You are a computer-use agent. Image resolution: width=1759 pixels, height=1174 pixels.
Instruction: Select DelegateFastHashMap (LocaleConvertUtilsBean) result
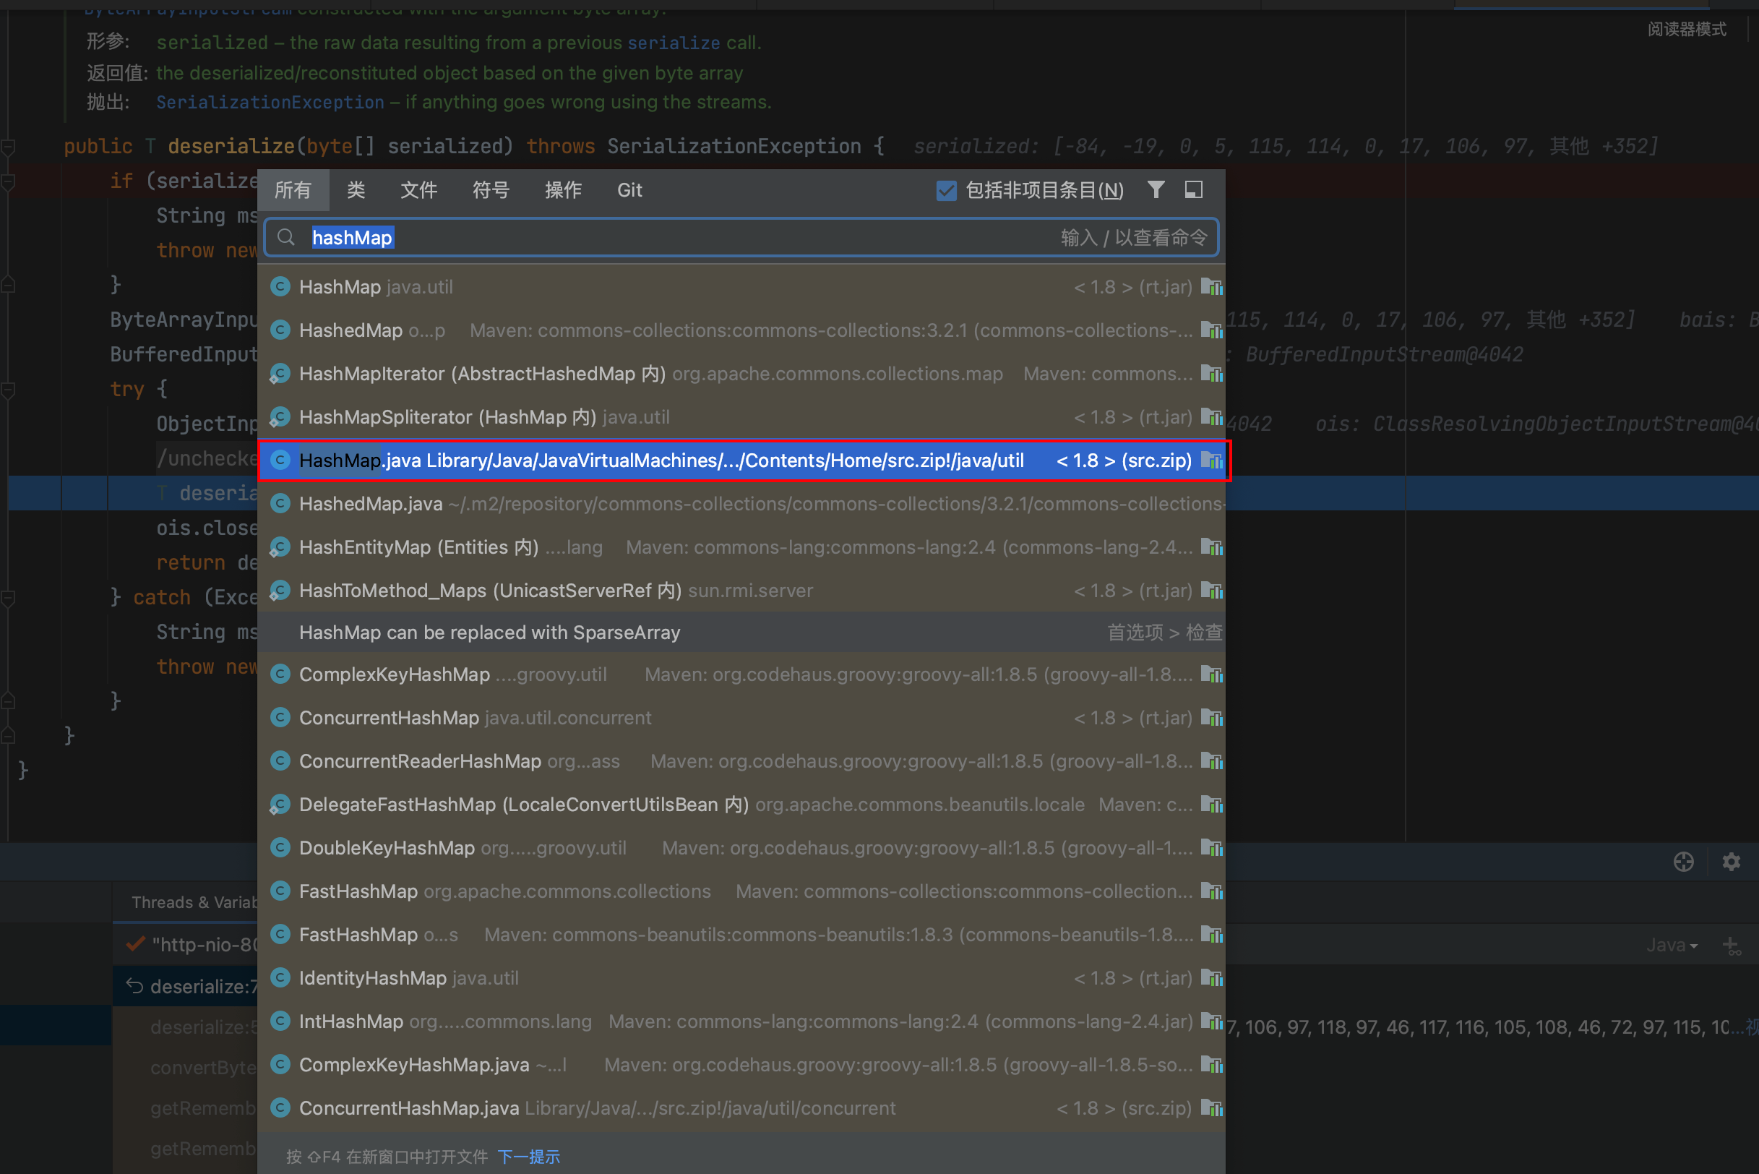coord(741,805)
